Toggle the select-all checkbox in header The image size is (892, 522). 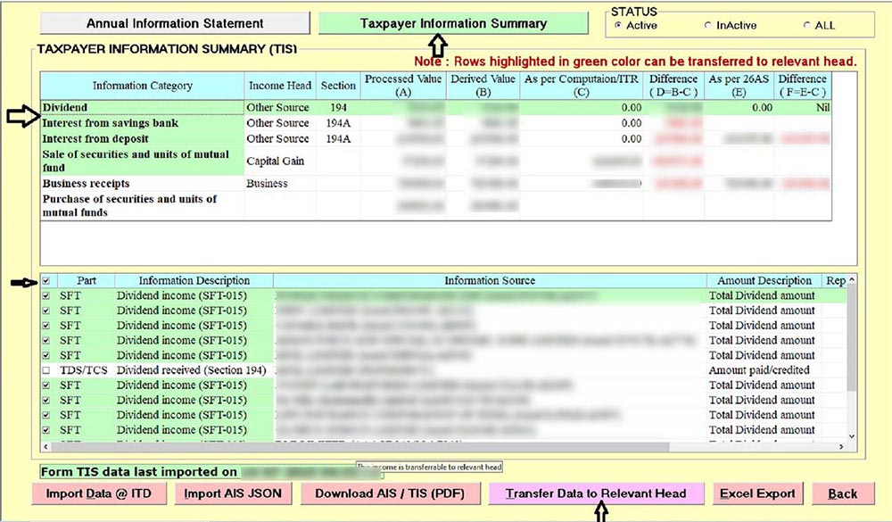click(46, 281)
